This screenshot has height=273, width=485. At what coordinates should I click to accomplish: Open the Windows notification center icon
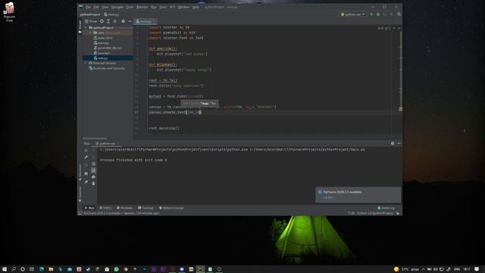pos(477,269)
